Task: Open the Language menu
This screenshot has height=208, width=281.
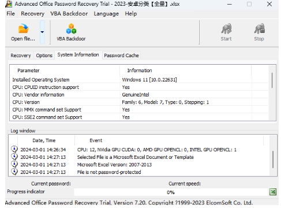Action: pos(106,14)
